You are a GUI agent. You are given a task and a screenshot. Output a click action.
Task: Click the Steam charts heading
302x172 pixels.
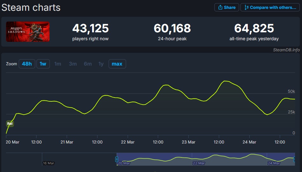click(x=31, y=8)
